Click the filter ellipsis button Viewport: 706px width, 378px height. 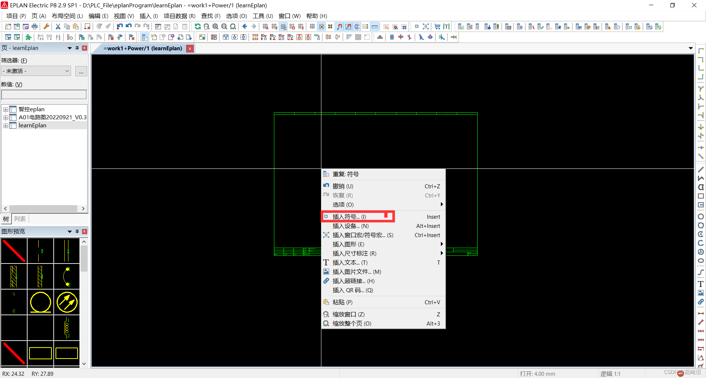pos(81,71)
